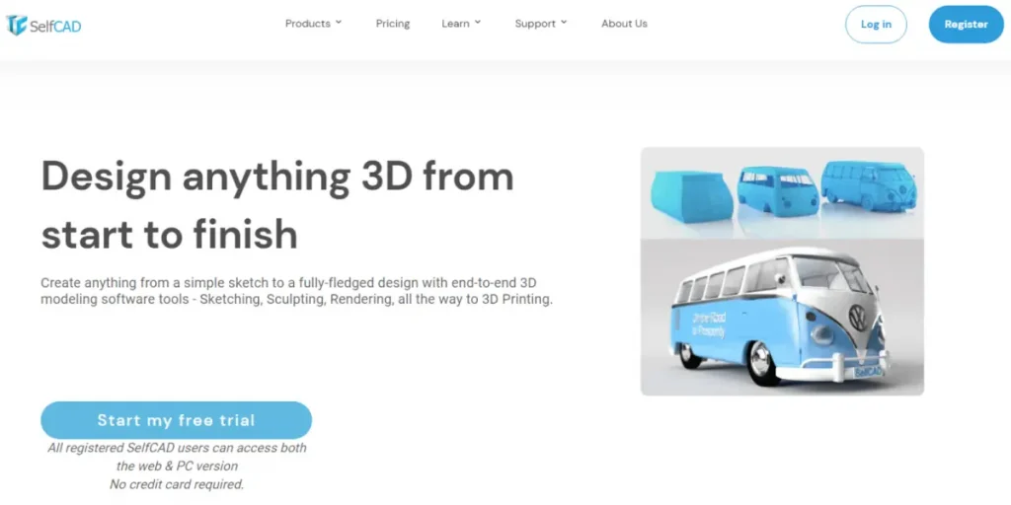Go to the Pricing page

point(393,24)
